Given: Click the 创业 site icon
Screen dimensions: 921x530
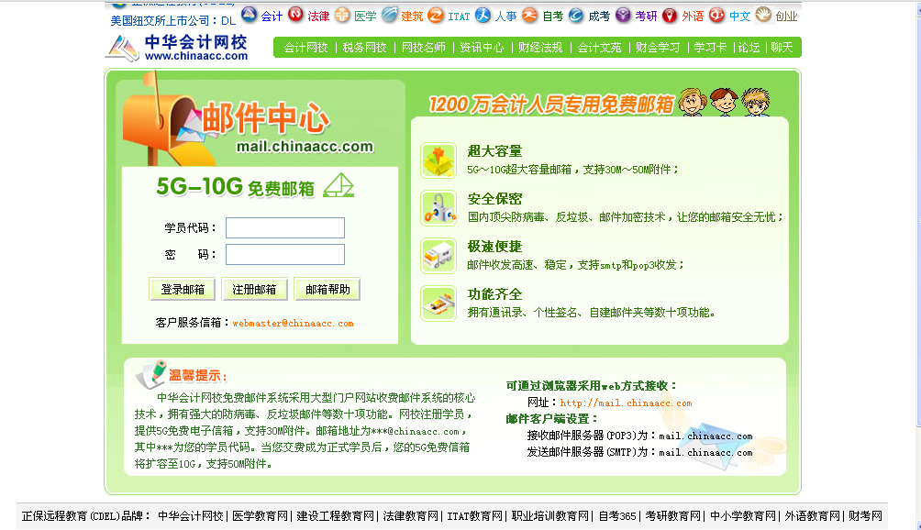Looking at the screenshot, I should click(763, 15).
